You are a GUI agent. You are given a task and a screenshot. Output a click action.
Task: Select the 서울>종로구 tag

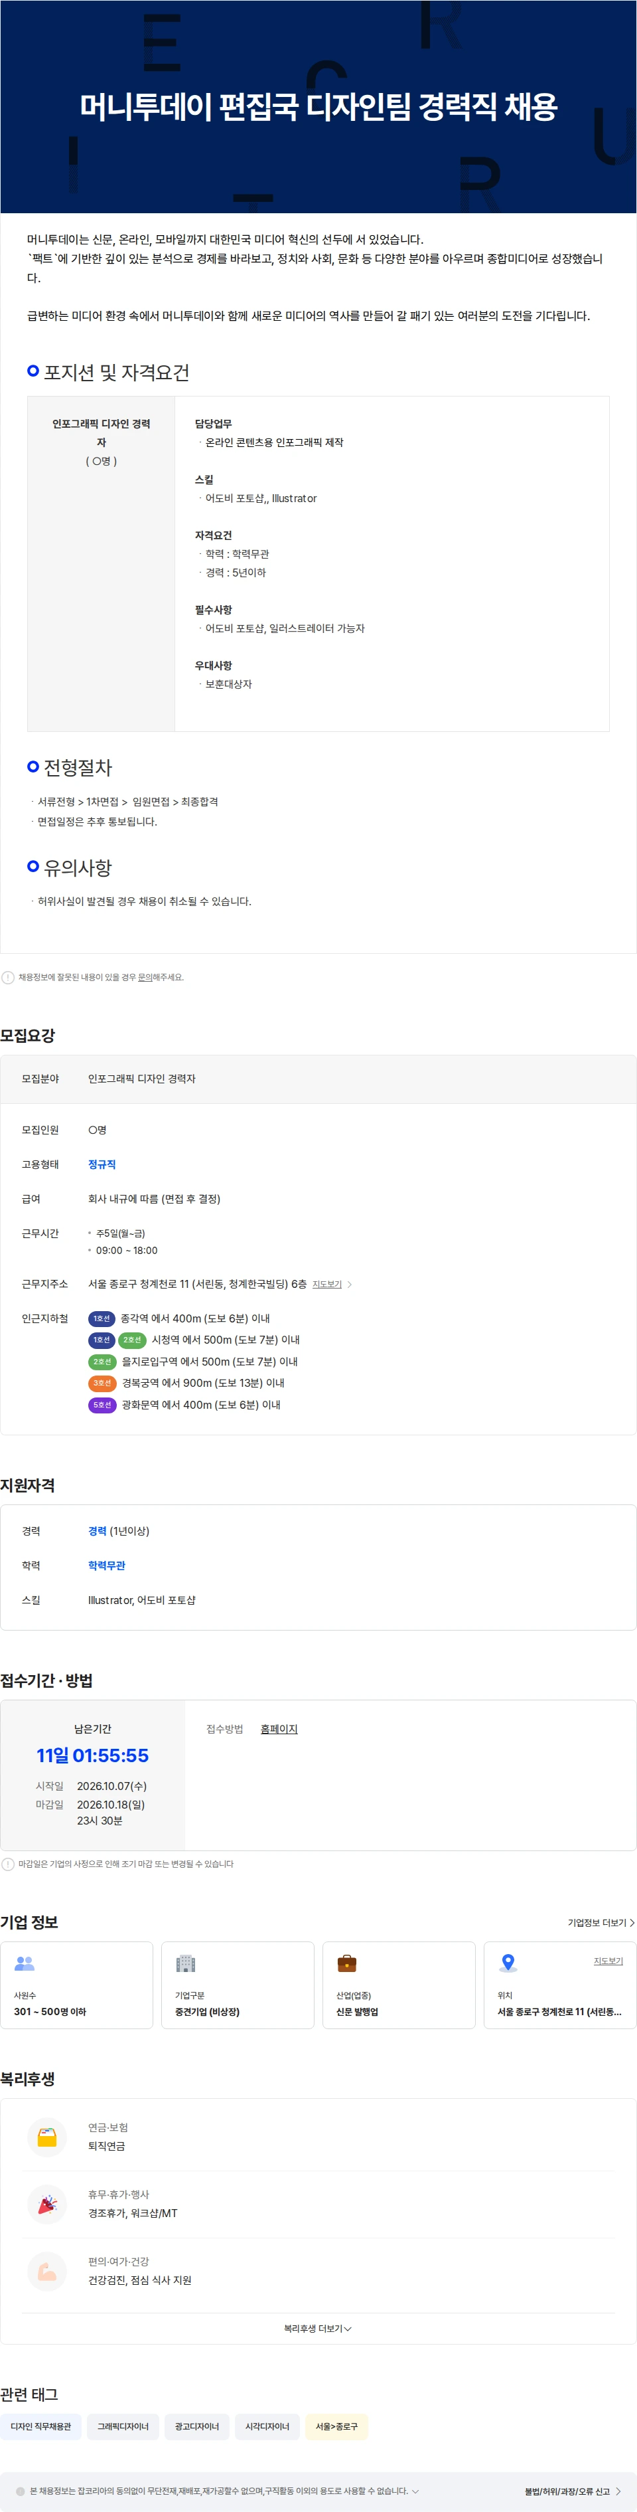click(336, 2426)
